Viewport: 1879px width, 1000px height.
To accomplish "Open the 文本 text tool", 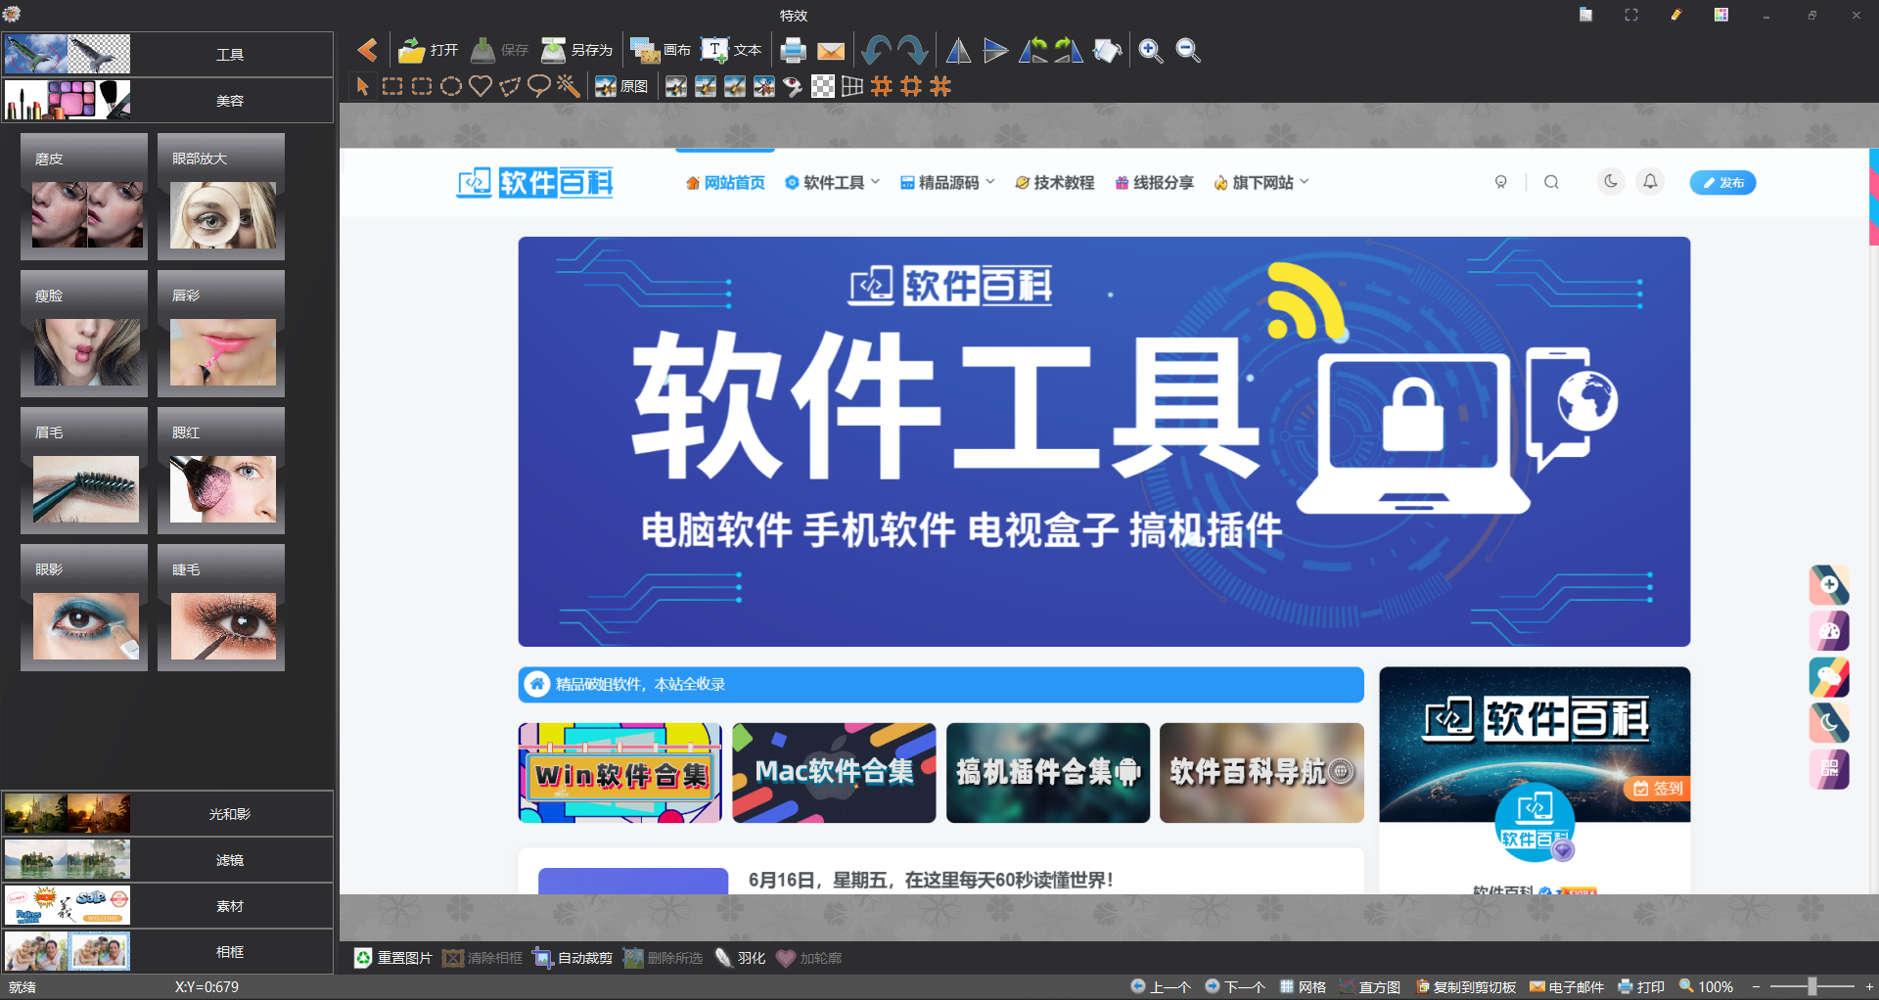I will 731,50.
